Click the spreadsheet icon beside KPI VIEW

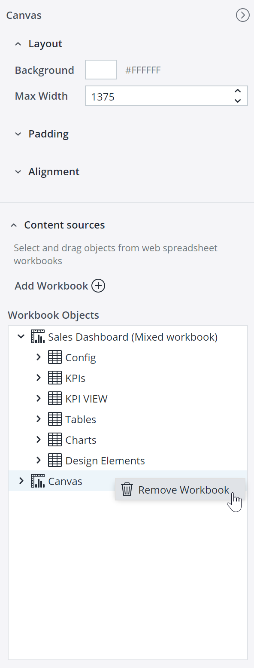pos(55,398)
